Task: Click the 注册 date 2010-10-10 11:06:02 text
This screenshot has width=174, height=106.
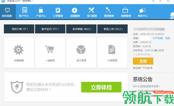Action: click(148, 34)
